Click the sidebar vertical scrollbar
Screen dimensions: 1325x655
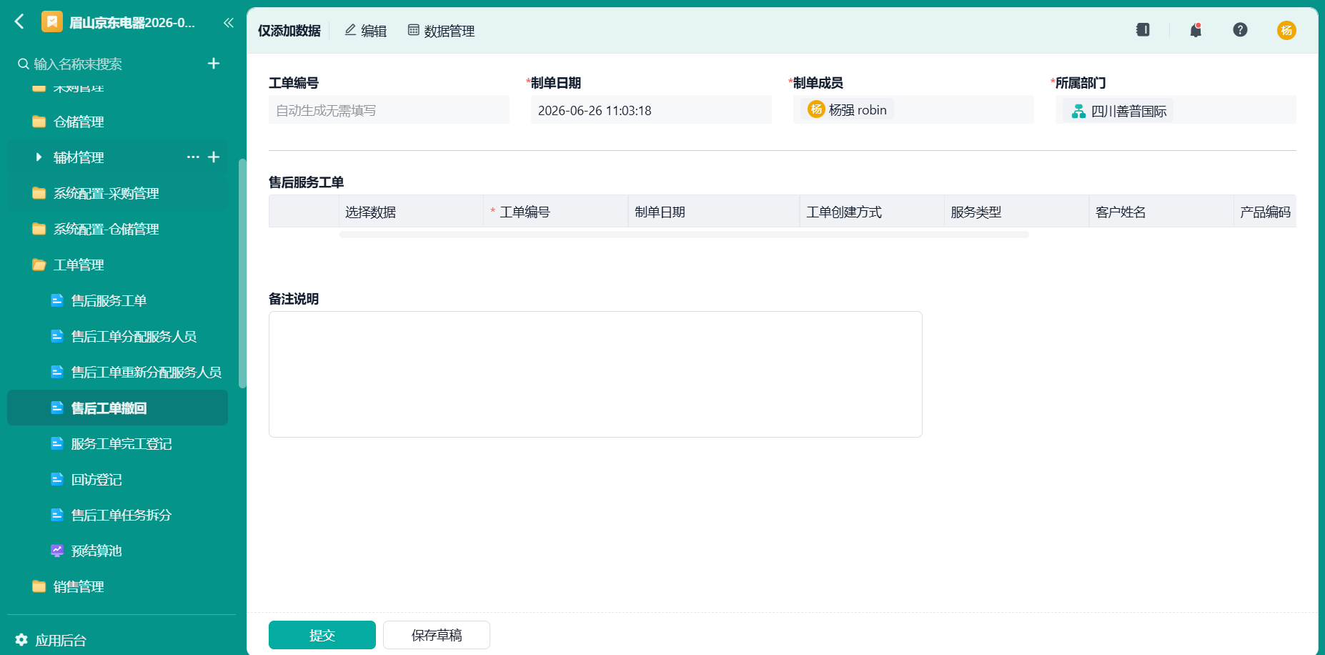click(242, 273)
